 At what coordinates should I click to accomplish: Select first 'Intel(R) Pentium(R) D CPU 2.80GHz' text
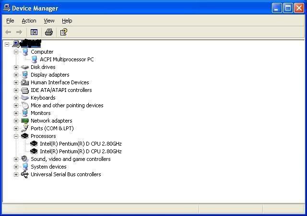81,144
